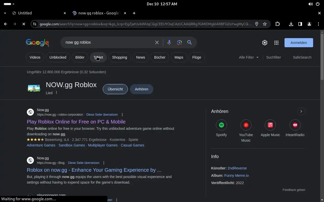Open Casual Games sitelink
Viewport: 324px width, 202px height.
(132, 145)
